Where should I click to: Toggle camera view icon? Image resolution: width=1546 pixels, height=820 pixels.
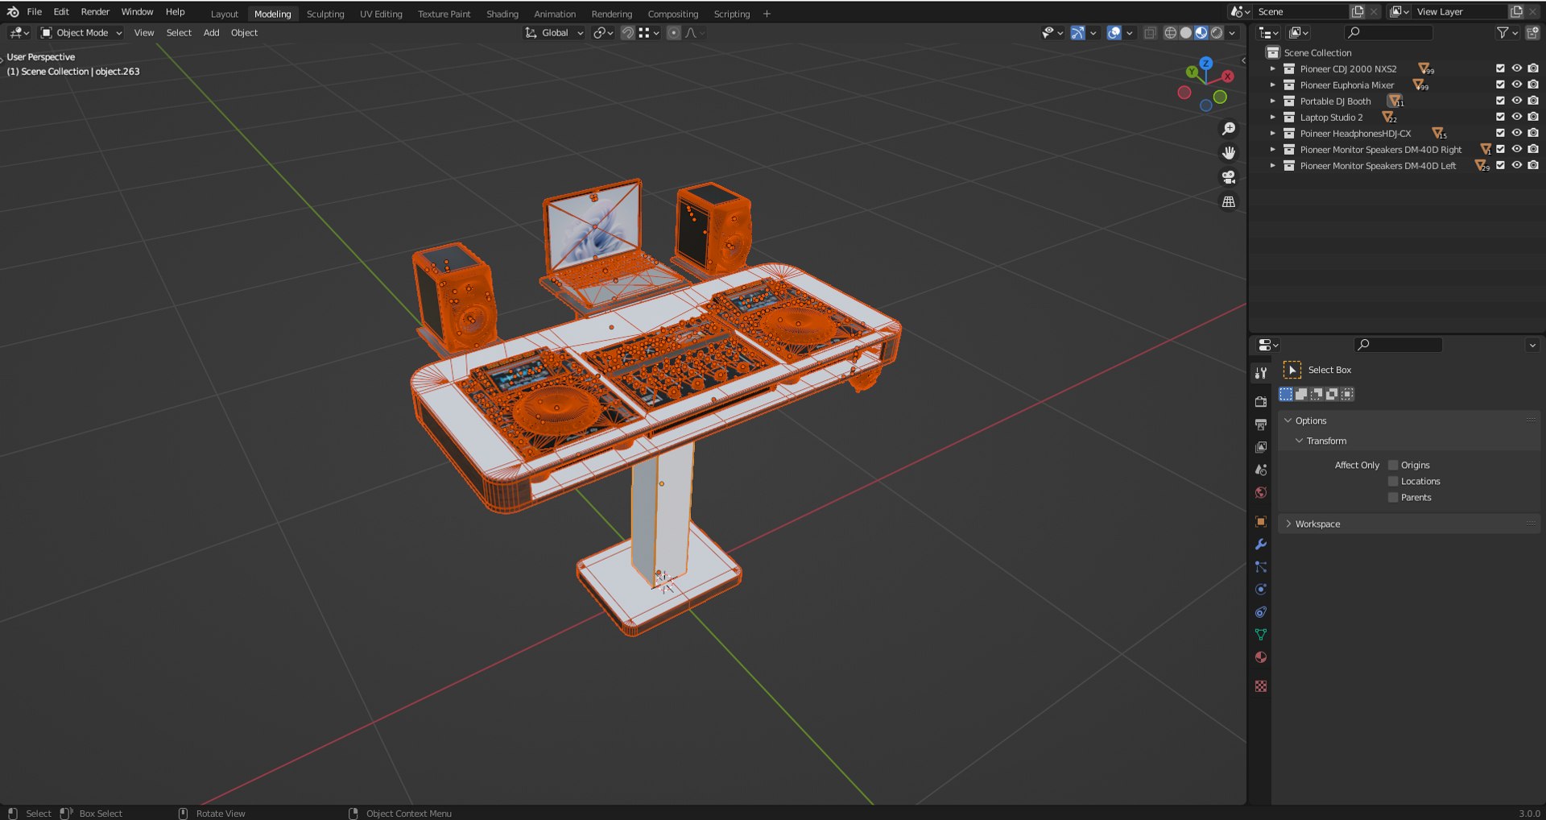point(1229,177)
